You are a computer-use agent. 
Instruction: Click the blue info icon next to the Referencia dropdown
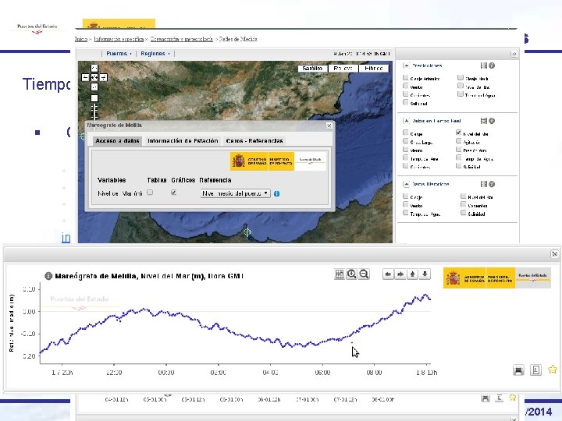(x=276, y=193)
